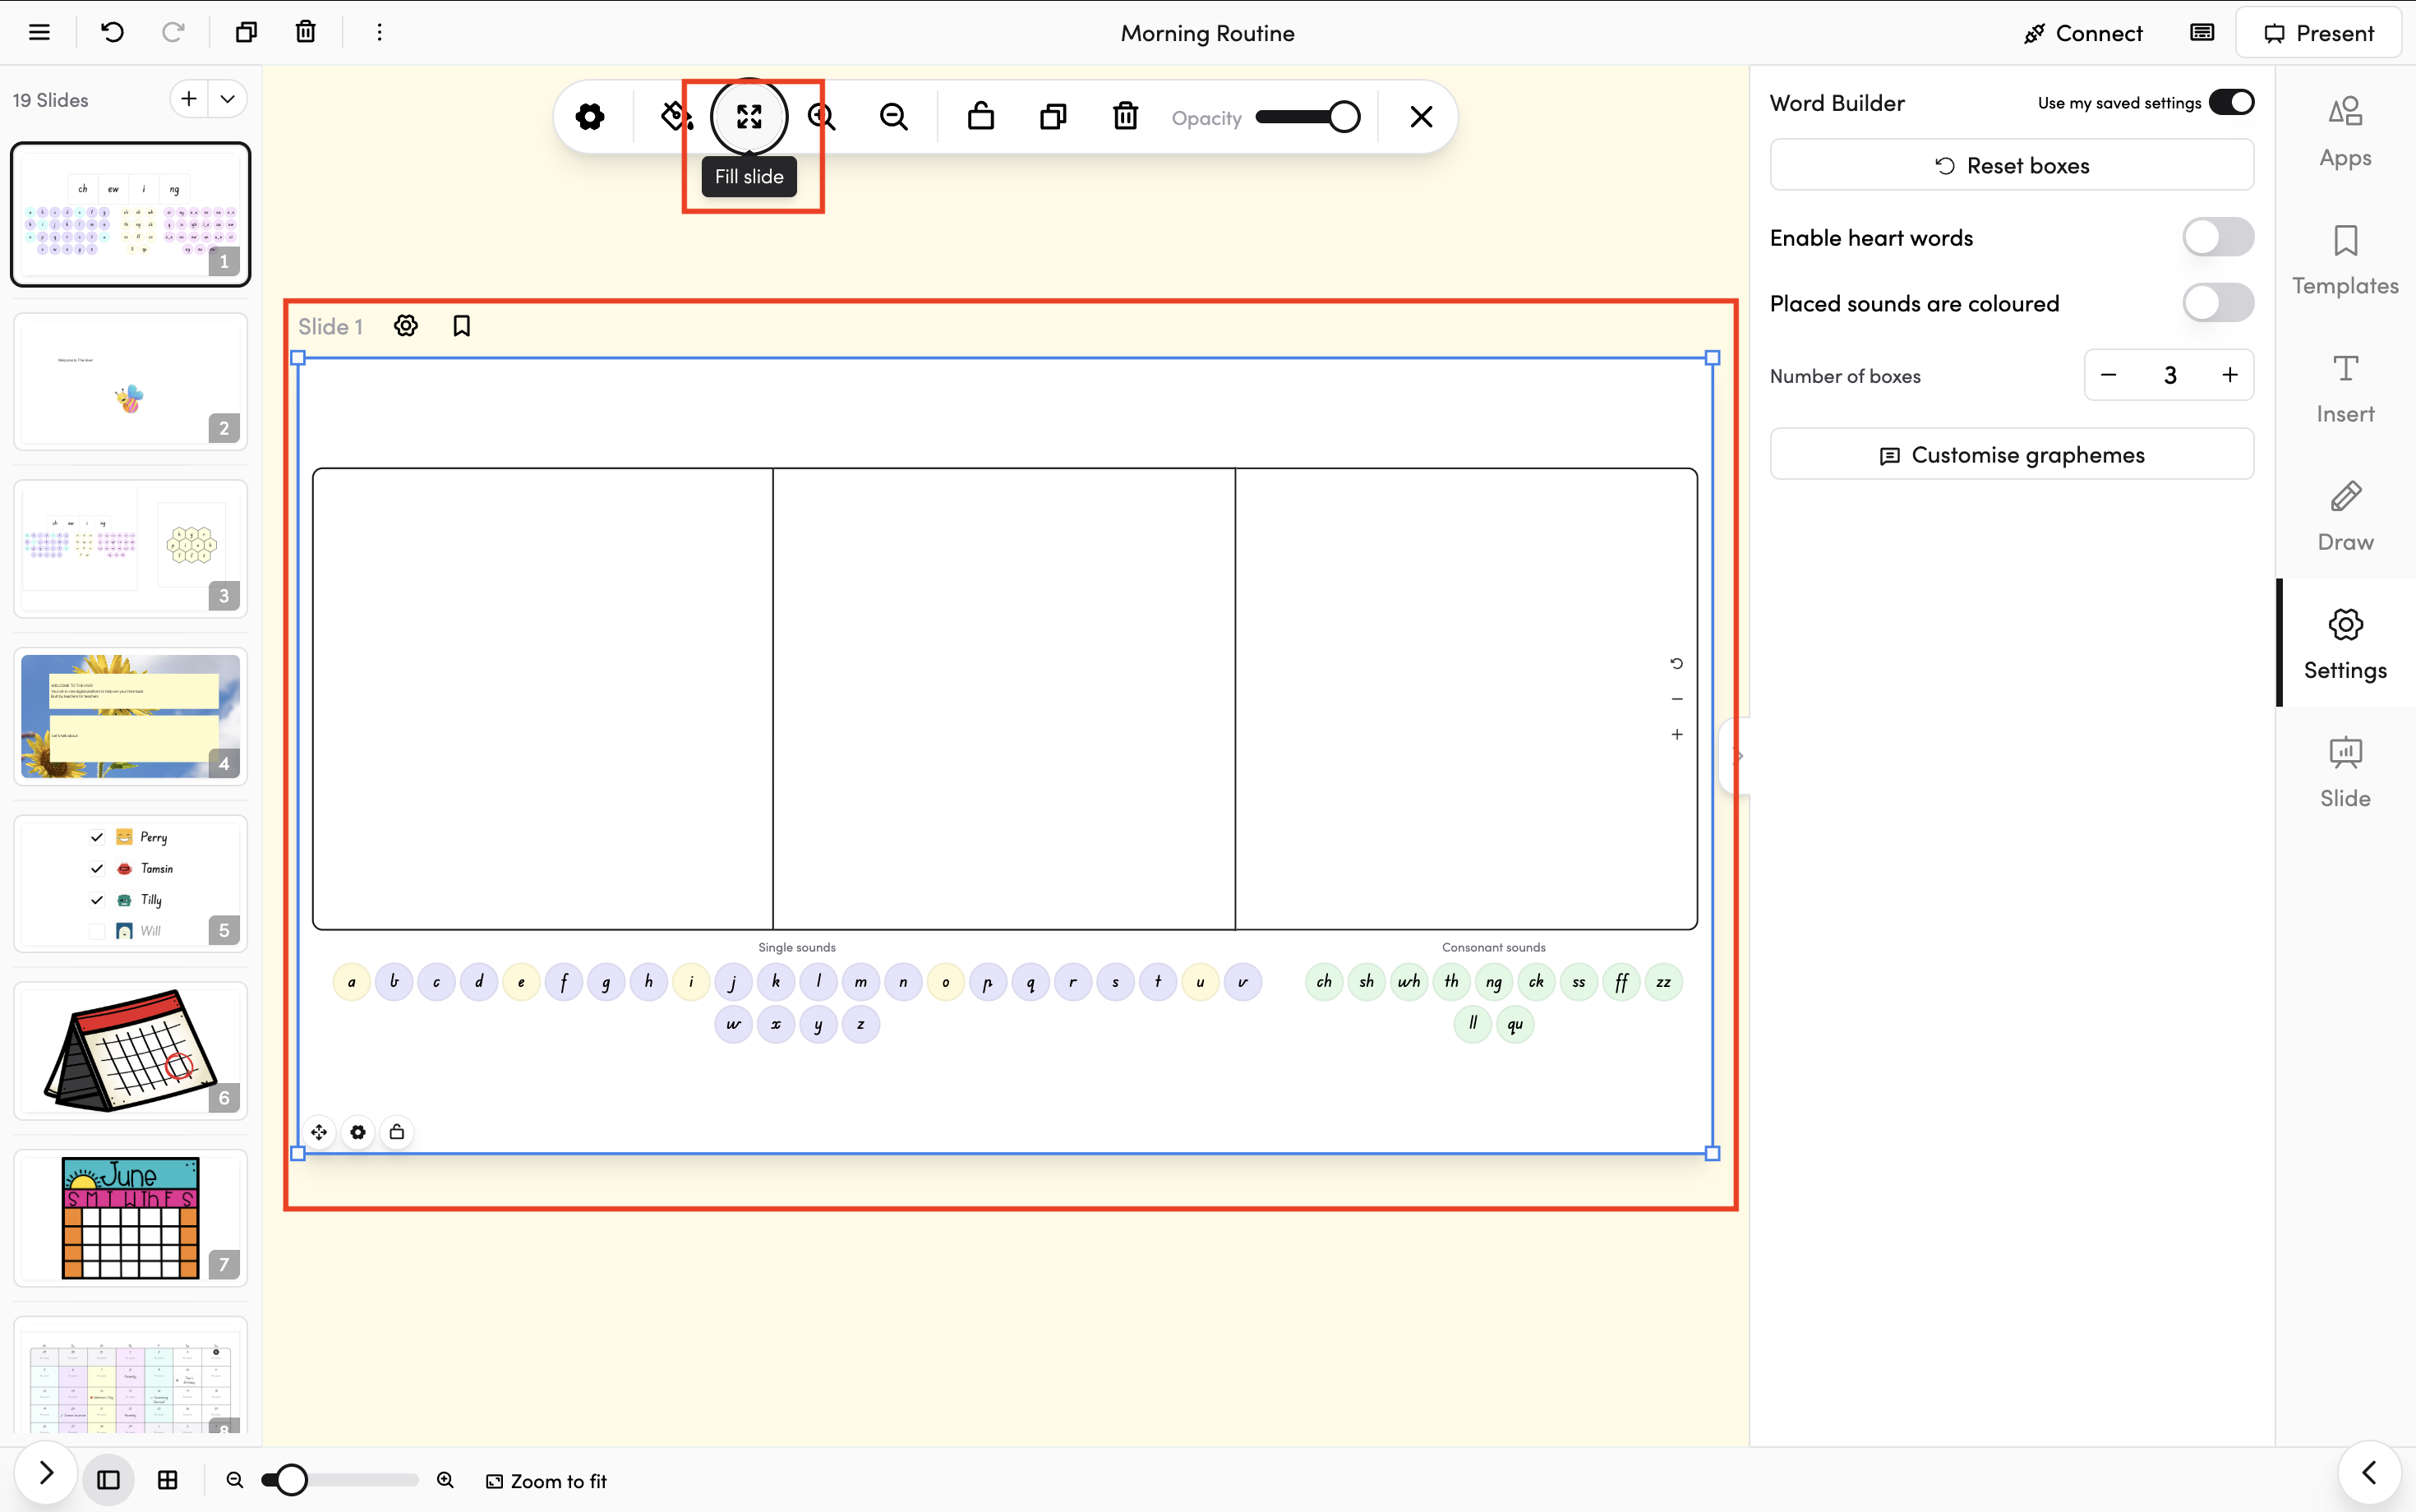Expand the add slide dropdown arrow

(228, 99)
